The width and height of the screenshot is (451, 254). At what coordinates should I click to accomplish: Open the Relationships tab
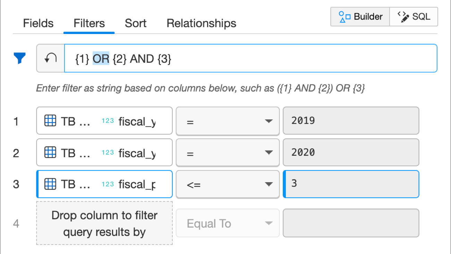pyautogui.click(x=202, y=23)
